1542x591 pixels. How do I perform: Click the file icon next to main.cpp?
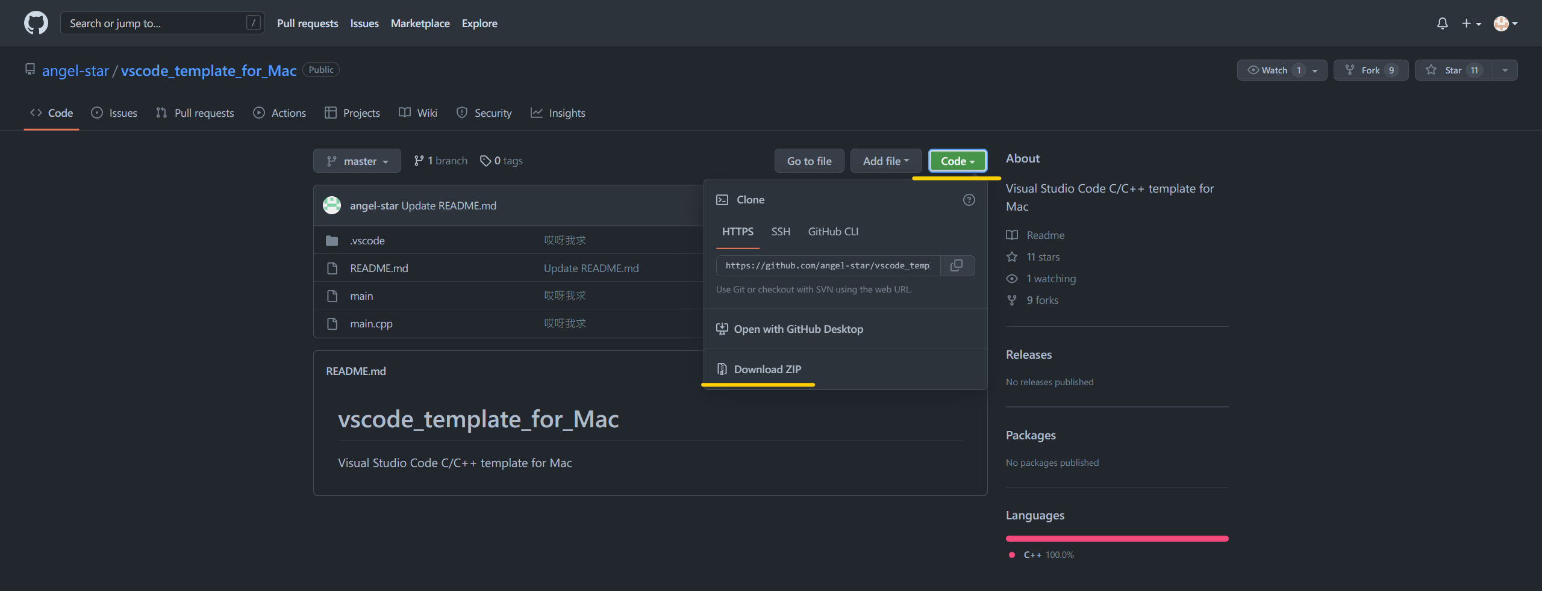pos(332,323)
